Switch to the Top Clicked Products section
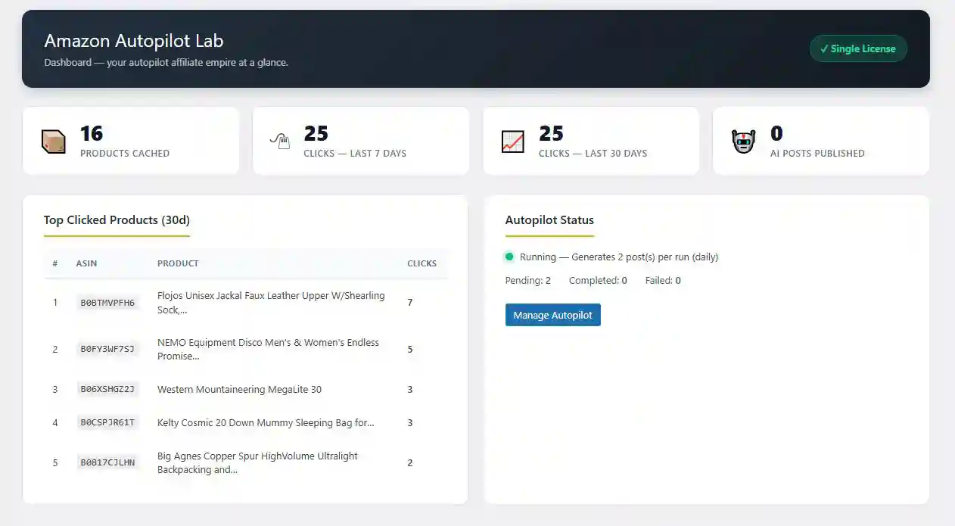The image size is (955, 526). [117, 220]
